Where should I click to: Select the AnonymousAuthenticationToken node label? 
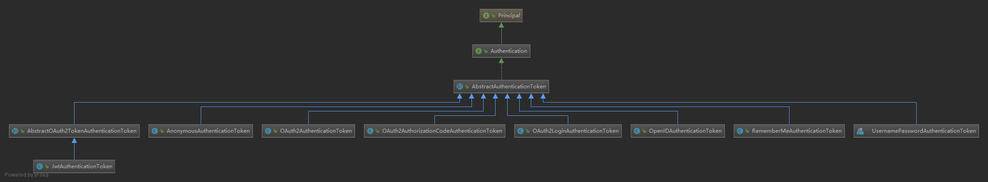208,131
